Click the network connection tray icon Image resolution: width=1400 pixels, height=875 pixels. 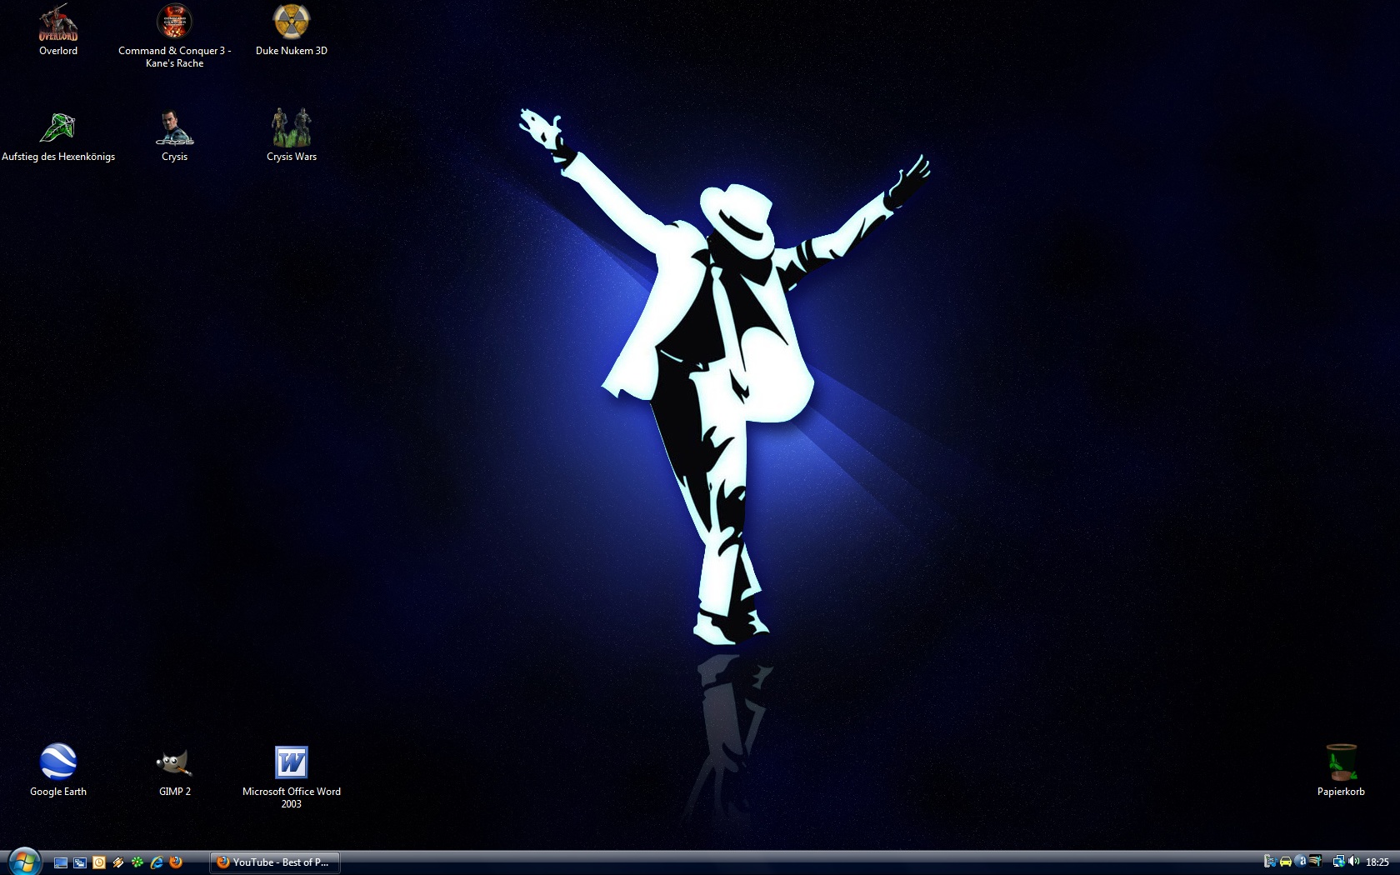pyautogui.click(x=1338, y=862)
